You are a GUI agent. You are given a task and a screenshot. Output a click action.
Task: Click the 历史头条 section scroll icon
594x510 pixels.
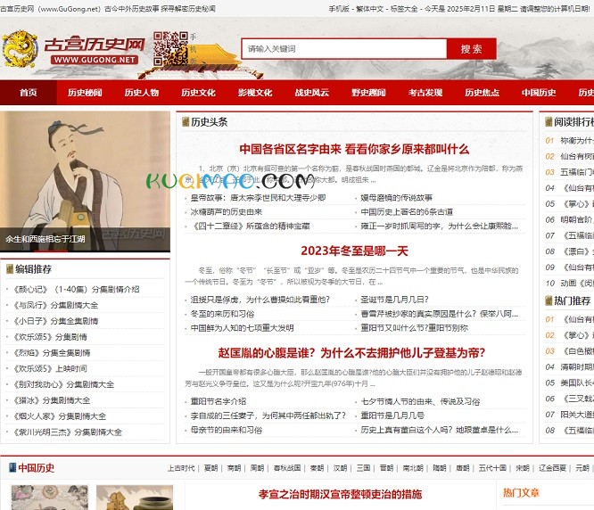186,122
